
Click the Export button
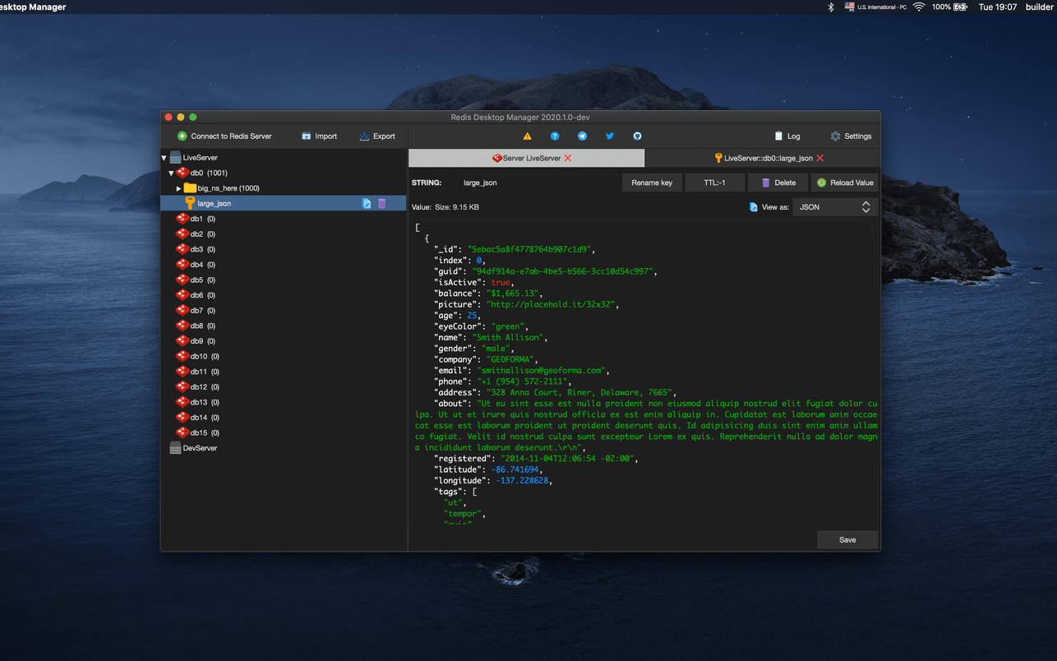point(377,136)
